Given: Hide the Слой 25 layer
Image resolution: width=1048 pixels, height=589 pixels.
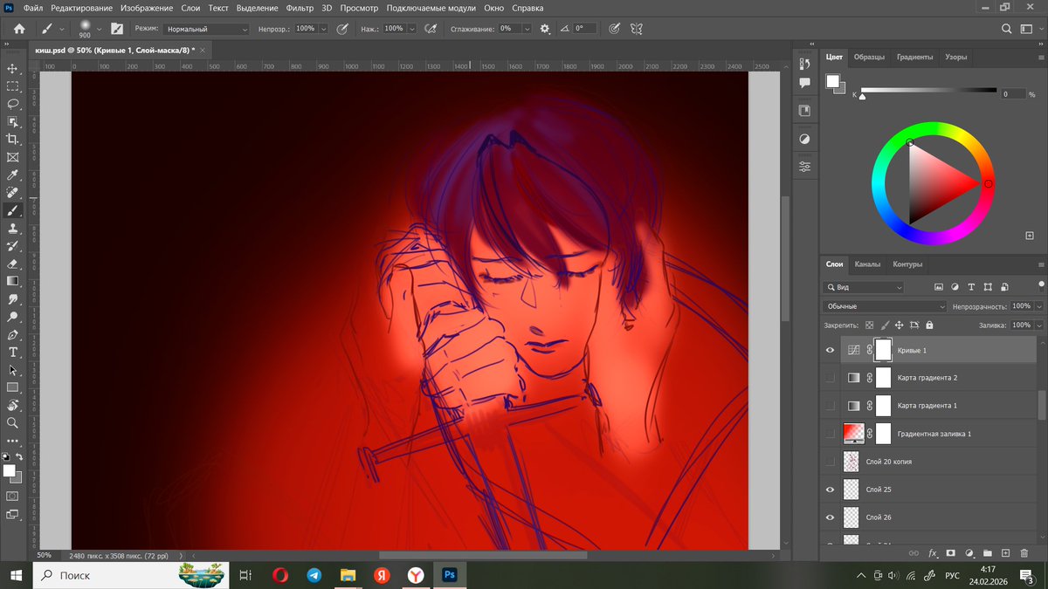Looking at the screenshot, I should tap(831, 490).
